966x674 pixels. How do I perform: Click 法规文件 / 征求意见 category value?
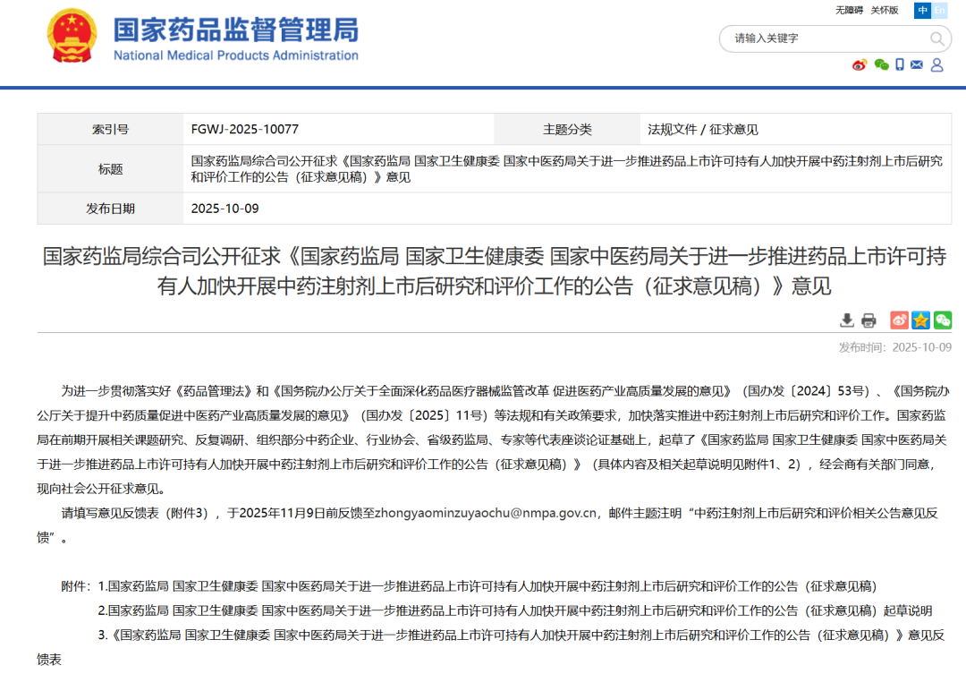(703, 130)
